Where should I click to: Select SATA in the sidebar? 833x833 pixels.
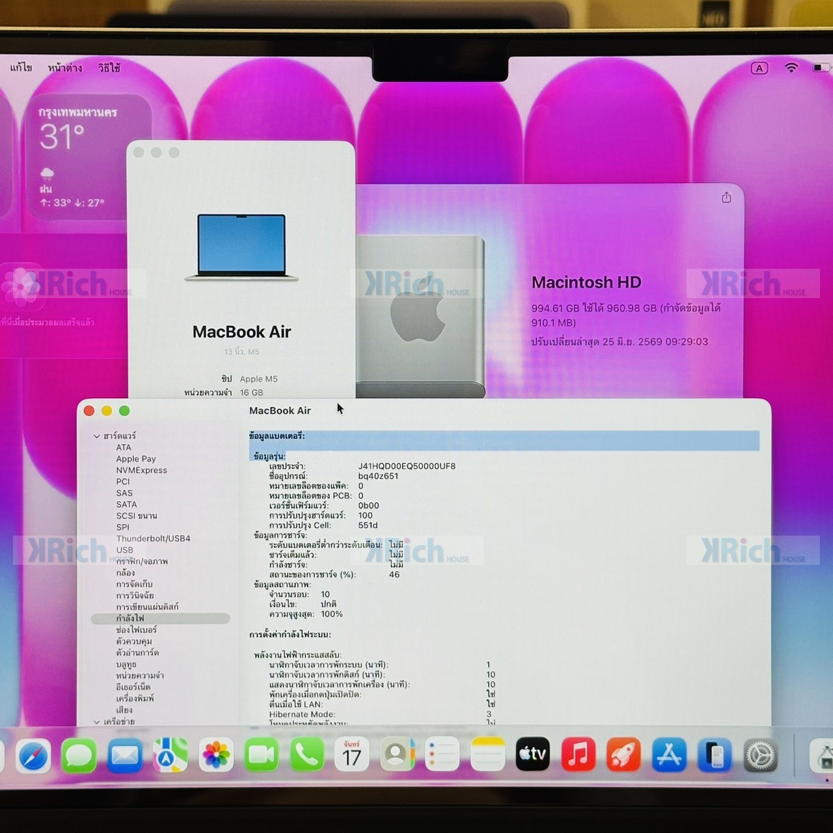tap(126, 504)
